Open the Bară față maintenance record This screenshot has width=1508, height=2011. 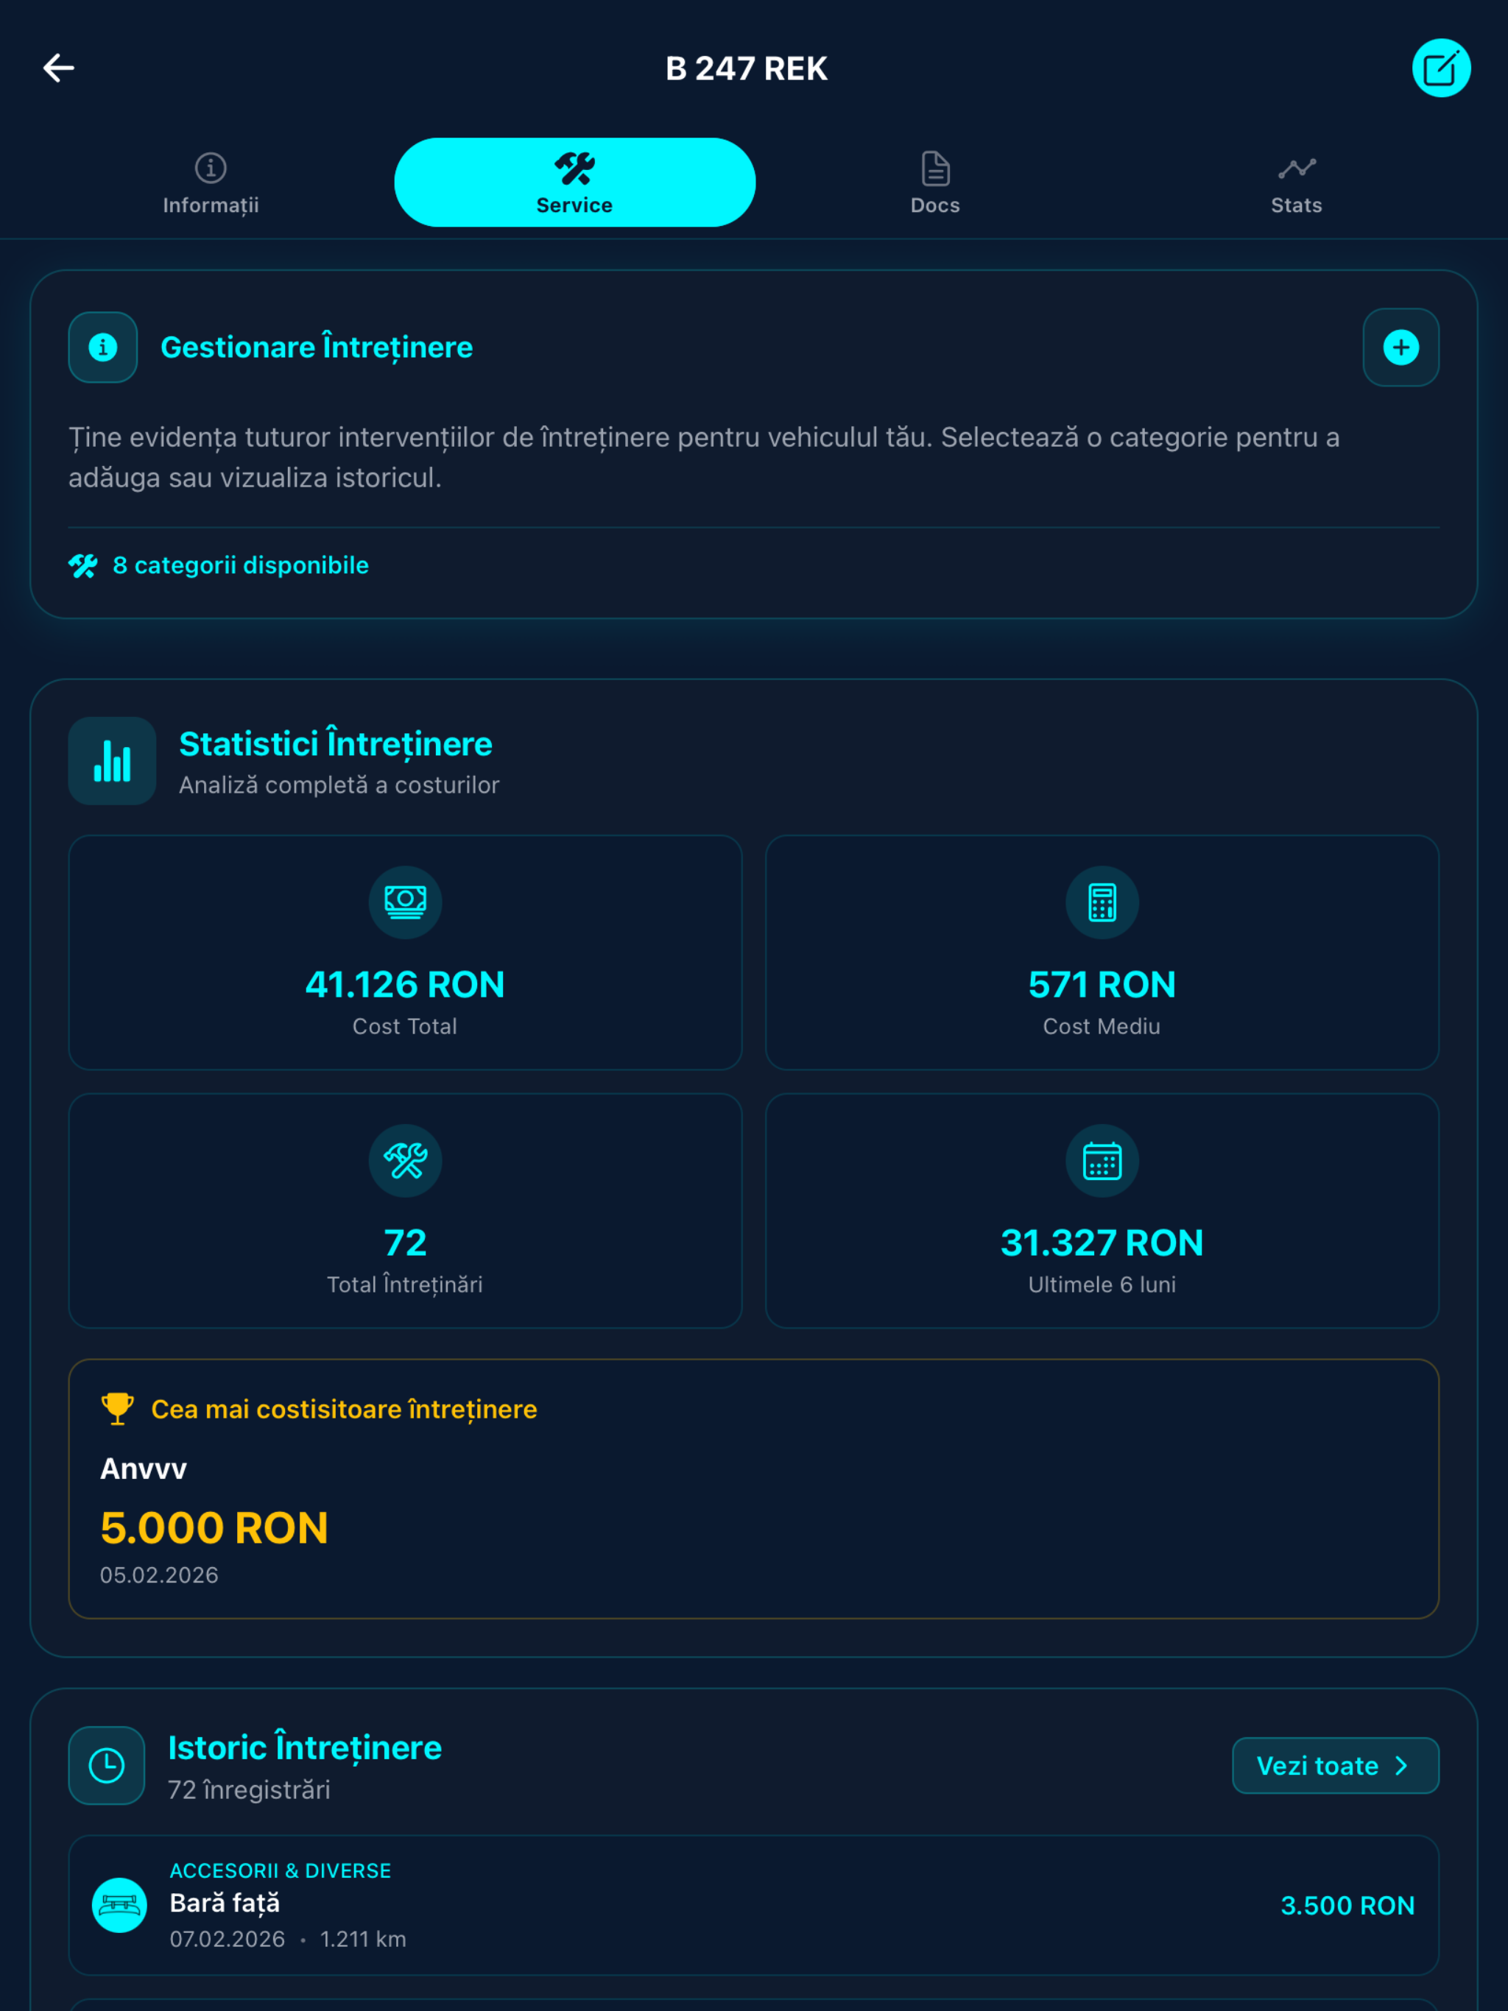point(753,1904)
